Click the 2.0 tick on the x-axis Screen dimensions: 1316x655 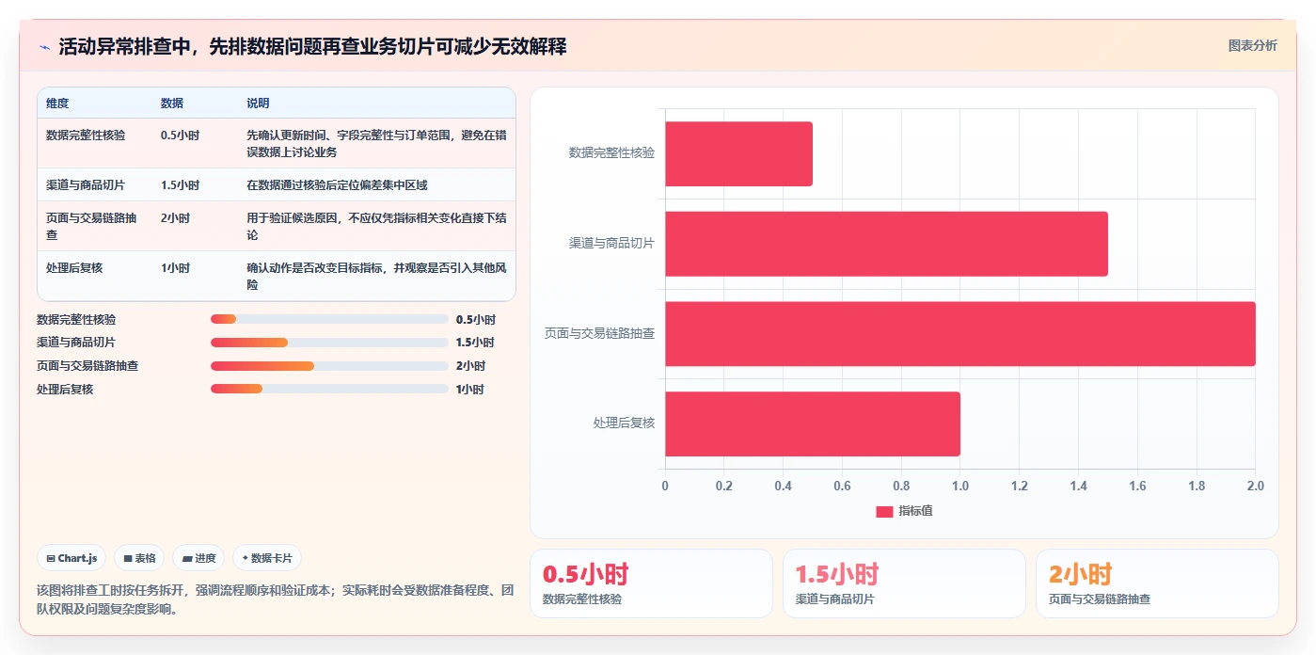[x=1256, y=487]
